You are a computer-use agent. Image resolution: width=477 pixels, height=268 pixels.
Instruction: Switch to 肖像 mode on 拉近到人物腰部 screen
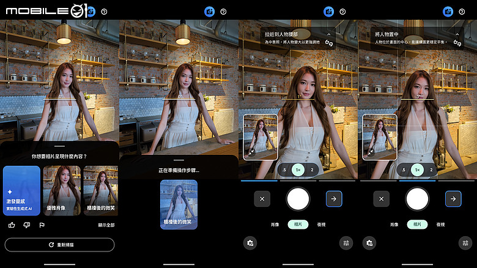(x=275, y=225)
